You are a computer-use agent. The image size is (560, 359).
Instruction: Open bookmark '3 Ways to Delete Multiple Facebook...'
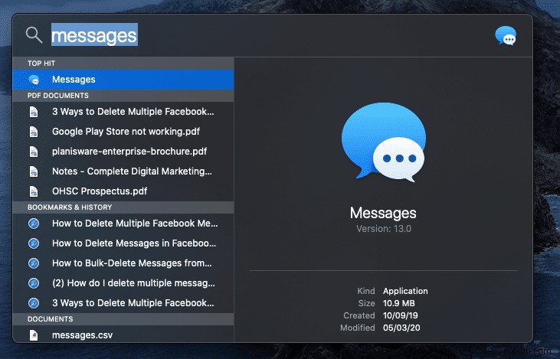(123, 303)
